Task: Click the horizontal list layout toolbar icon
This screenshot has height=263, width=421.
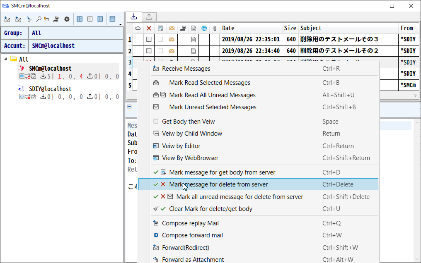Action: (112, 19)
